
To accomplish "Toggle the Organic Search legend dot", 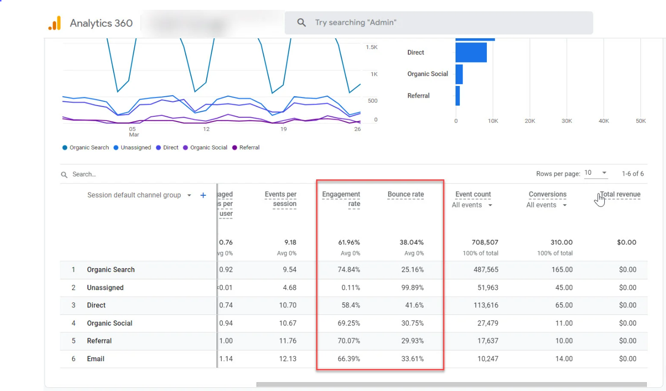I will [x=65, y=148].
